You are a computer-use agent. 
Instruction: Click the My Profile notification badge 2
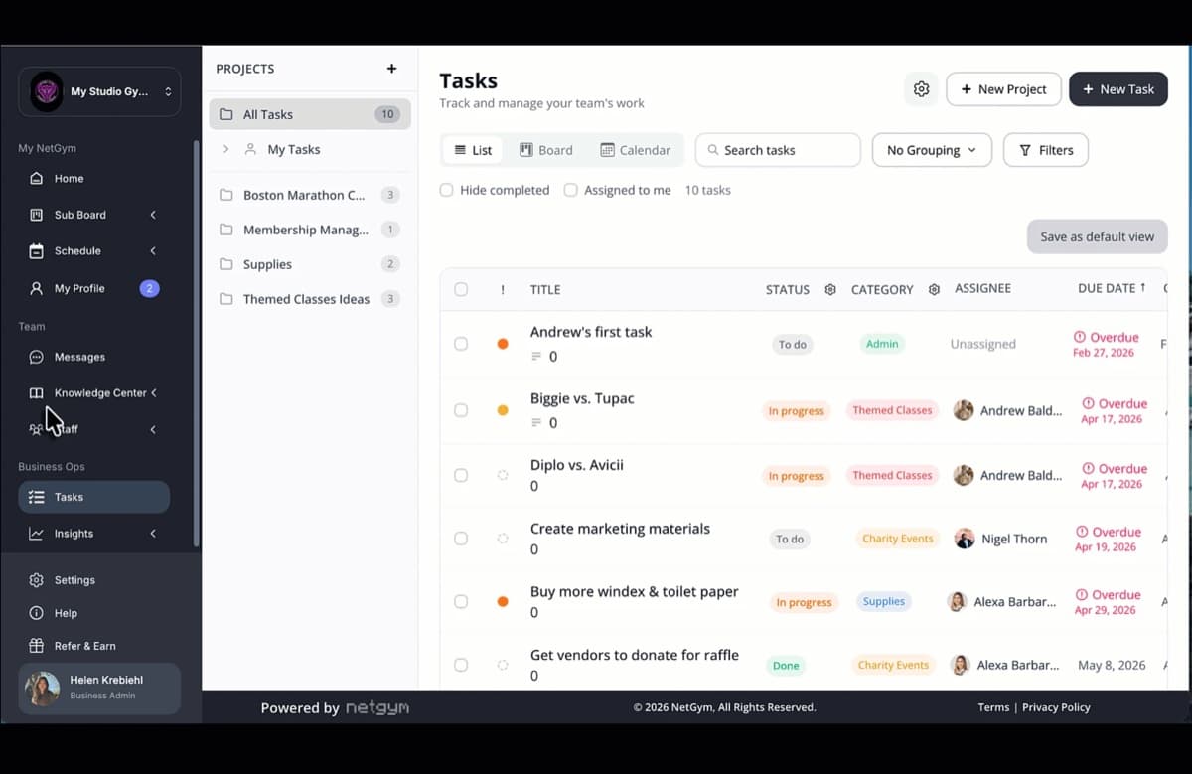click(x=149, y=289)
